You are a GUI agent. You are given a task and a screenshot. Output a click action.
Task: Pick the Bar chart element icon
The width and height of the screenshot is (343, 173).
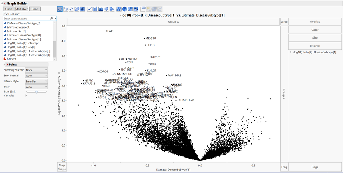[95, 9]
